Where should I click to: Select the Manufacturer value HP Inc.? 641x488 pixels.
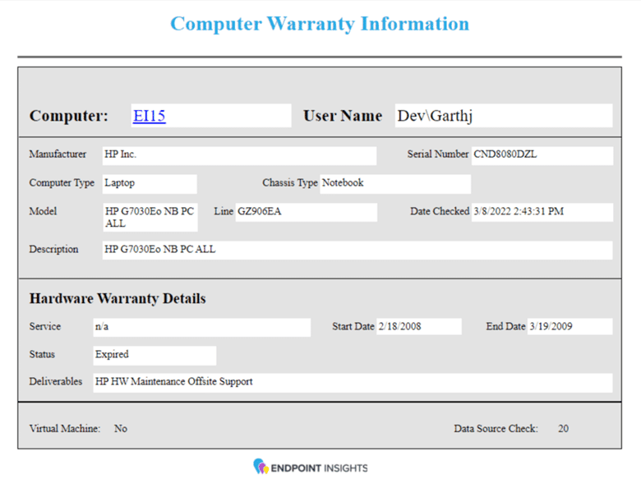coord(238,154)
